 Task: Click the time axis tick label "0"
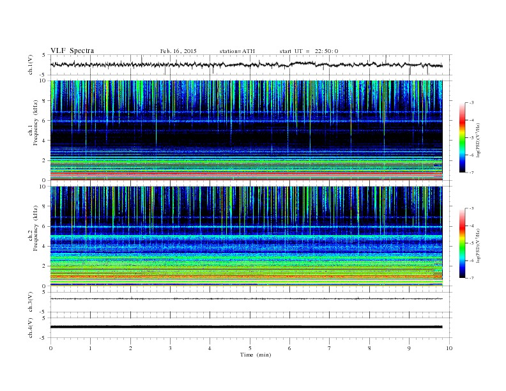coord(50,348)
